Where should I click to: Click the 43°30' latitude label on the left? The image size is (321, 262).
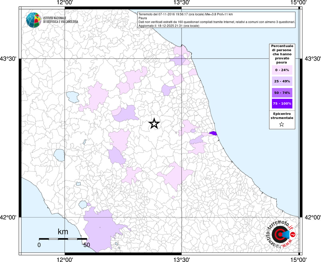(10, 59)
